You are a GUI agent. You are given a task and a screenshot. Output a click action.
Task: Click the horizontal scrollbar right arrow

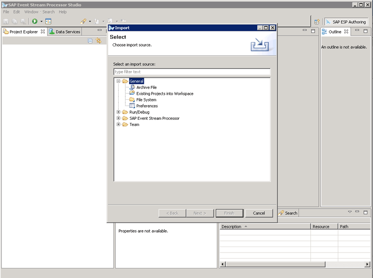(367, 264)
